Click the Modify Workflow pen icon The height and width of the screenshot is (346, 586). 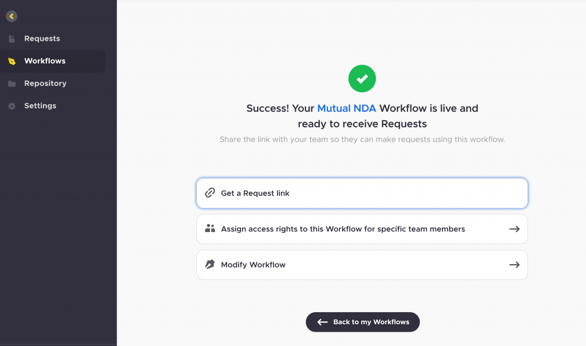point(210,264)
